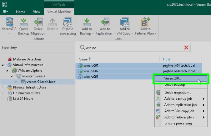Open the main hamburger menu dropdown
The image size is (211, 136).
(5, 12)
